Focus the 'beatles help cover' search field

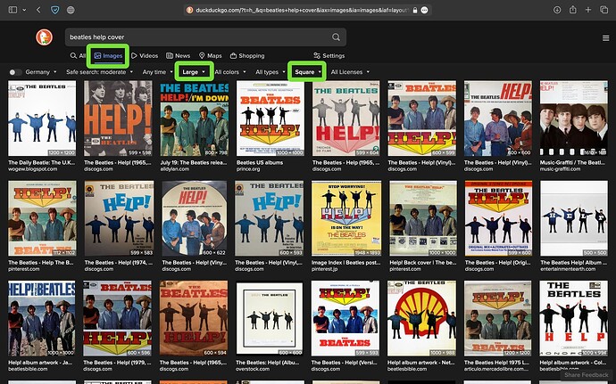pyautogui.click(x=205, y=37)
